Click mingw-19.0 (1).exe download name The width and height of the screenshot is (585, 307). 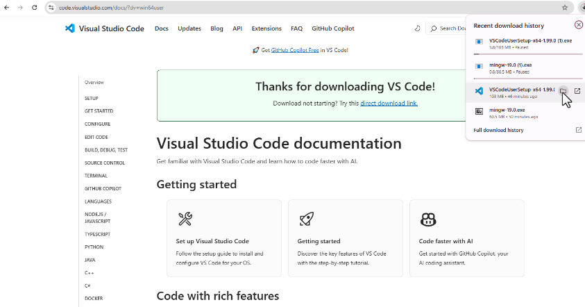point(510,65)
